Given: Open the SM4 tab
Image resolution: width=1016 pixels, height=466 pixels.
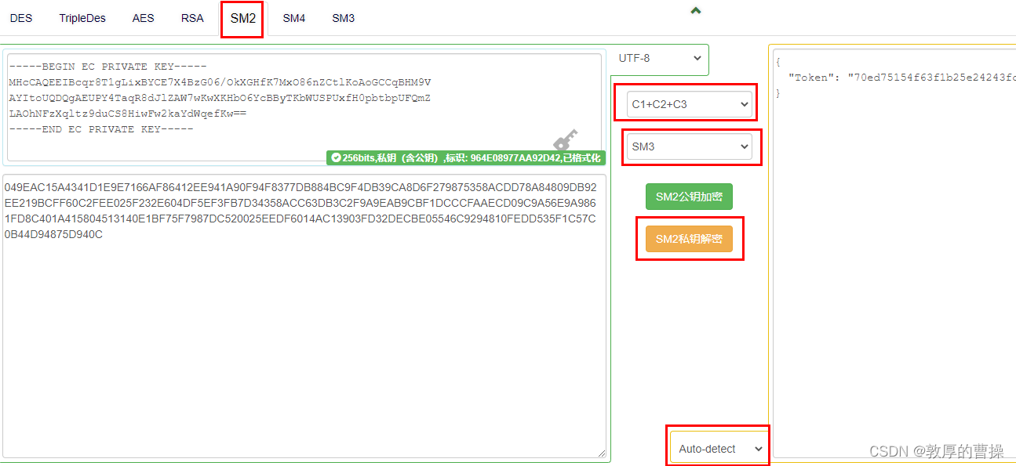Looking at the screenshot, I should click(x=293, y=17).
